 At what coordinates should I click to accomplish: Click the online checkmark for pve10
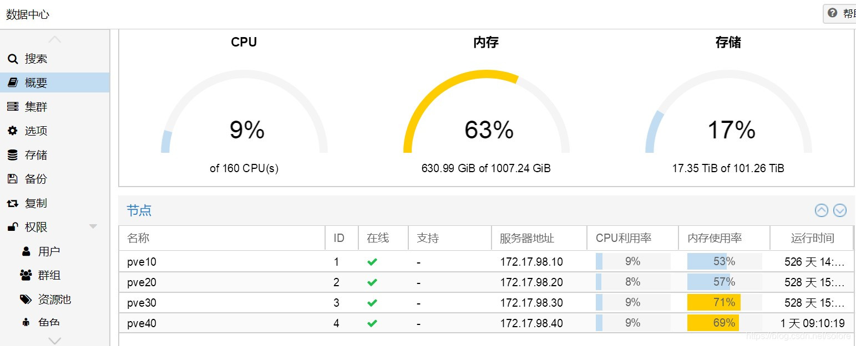tap(372, 262)
